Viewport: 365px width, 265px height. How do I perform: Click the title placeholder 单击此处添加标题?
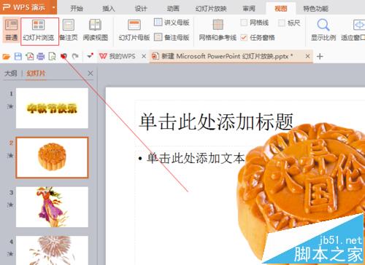pyautogui.click(x=216, y=122)
